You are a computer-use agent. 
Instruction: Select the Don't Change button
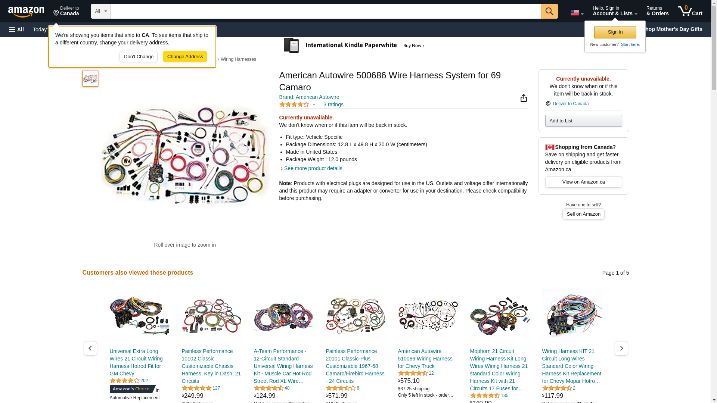coord(139,57)
